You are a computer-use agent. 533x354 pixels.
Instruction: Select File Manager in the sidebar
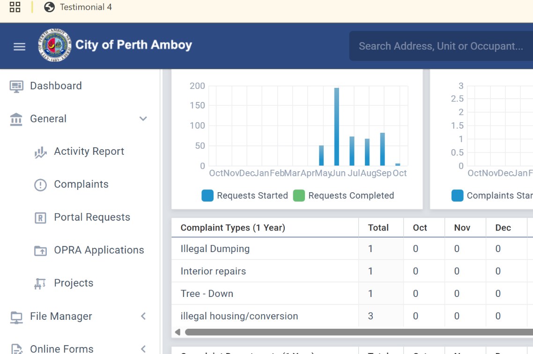(x=61, y=316)
